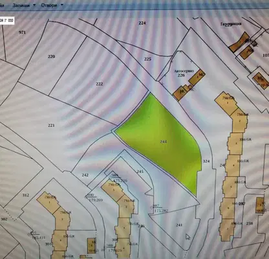Open the Запиши dropdown arrow
Viewport: 269px width, 259px height.
point(34,5)
